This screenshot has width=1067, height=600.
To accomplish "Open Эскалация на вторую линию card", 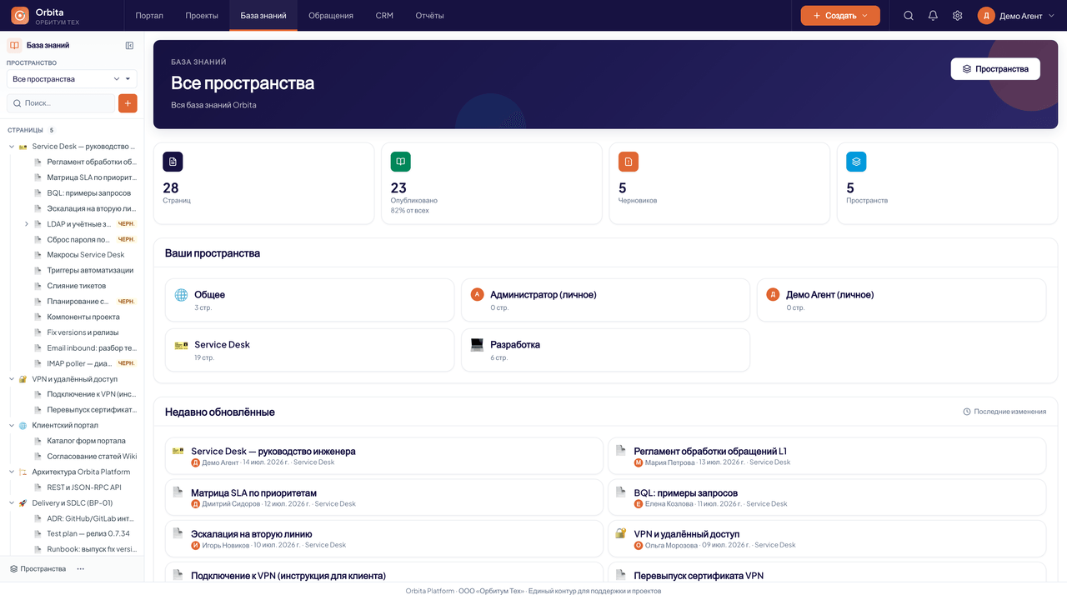I will click(383, 538).
